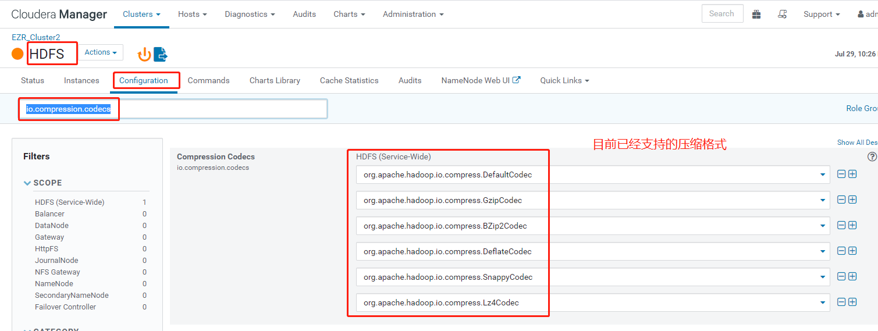Add entry after BZip2Codec with plus icon
Image resolution: width=878 pixels, height=331 pixels.
click(x=852, y=225)
